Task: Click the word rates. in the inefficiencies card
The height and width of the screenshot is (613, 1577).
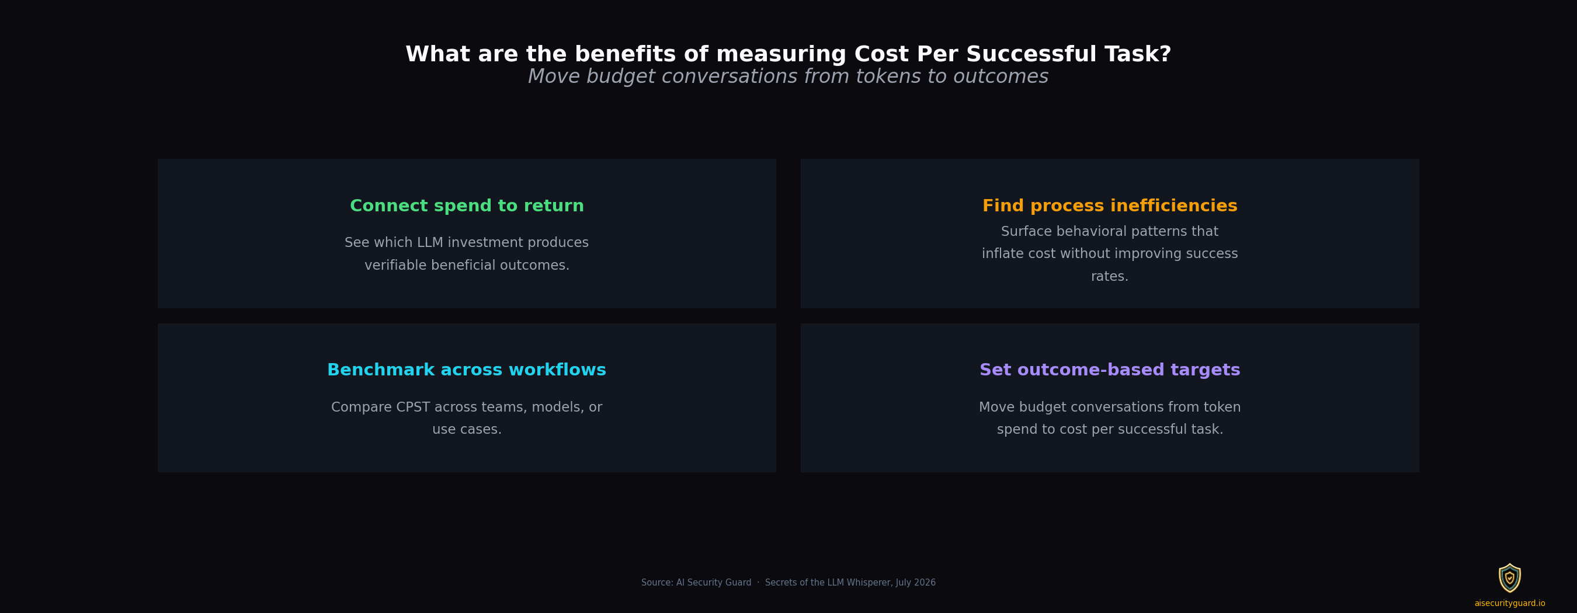Action: (x=1109, y=277)
